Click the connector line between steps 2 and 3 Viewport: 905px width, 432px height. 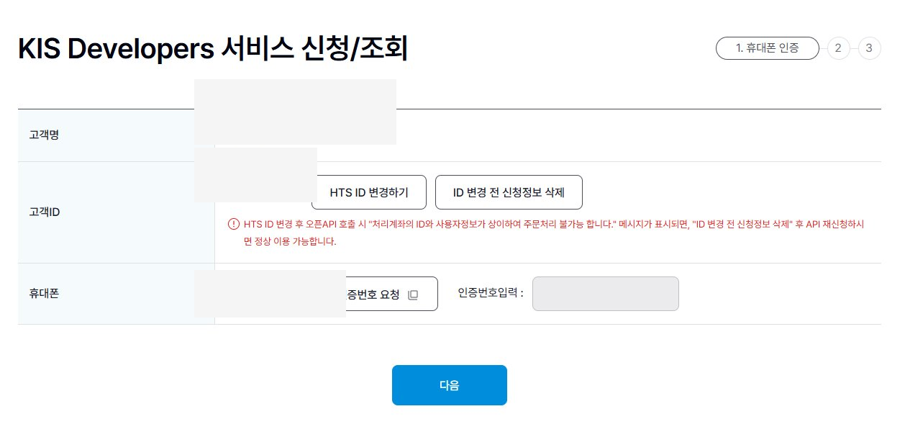[x=854, y=48]
